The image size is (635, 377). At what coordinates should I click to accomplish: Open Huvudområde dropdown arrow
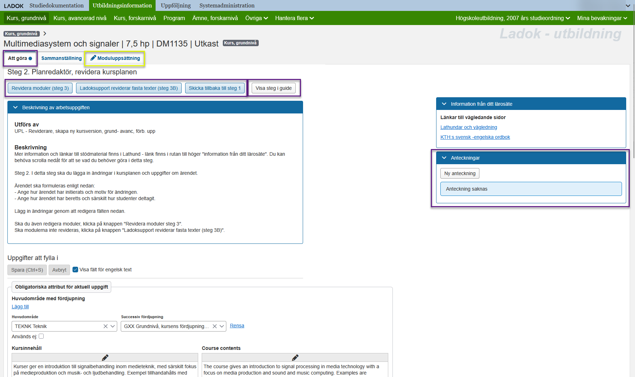click(113, 326)
